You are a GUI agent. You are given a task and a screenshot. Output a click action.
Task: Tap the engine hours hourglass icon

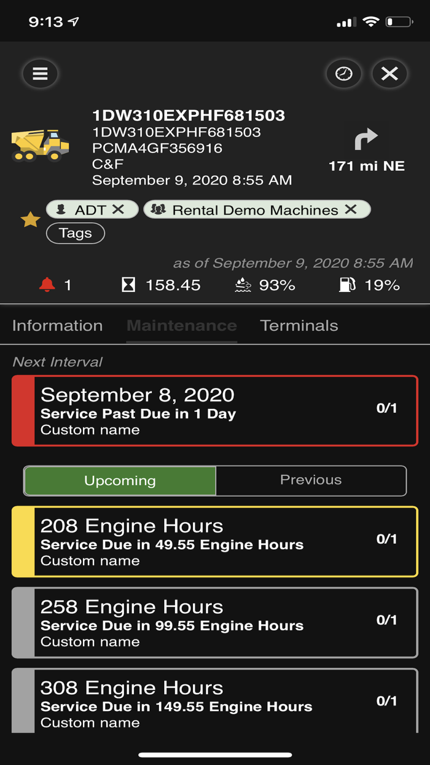pos(128,285)
